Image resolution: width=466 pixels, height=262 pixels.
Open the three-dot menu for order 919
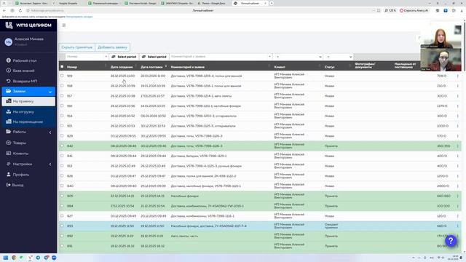(x=458, y=76)
